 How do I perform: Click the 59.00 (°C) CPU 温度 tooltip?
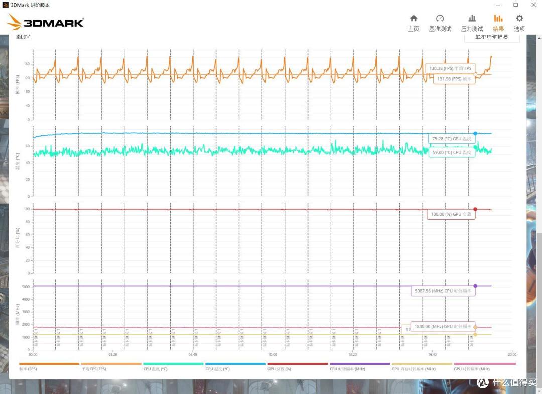452,152
